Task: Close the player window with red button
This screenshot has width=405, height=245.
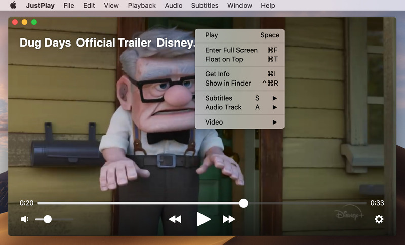Action: (15, 22)
